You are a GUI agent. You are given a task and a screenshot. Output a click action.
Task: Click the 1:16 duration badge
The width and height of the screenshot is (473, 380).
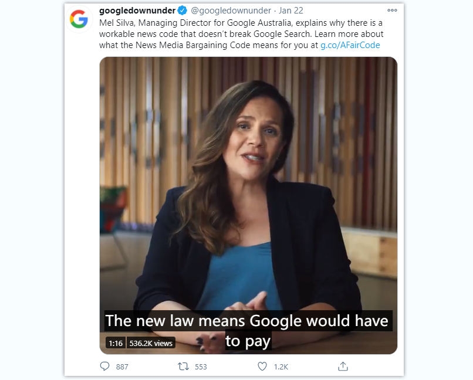(x=116, y=343)
